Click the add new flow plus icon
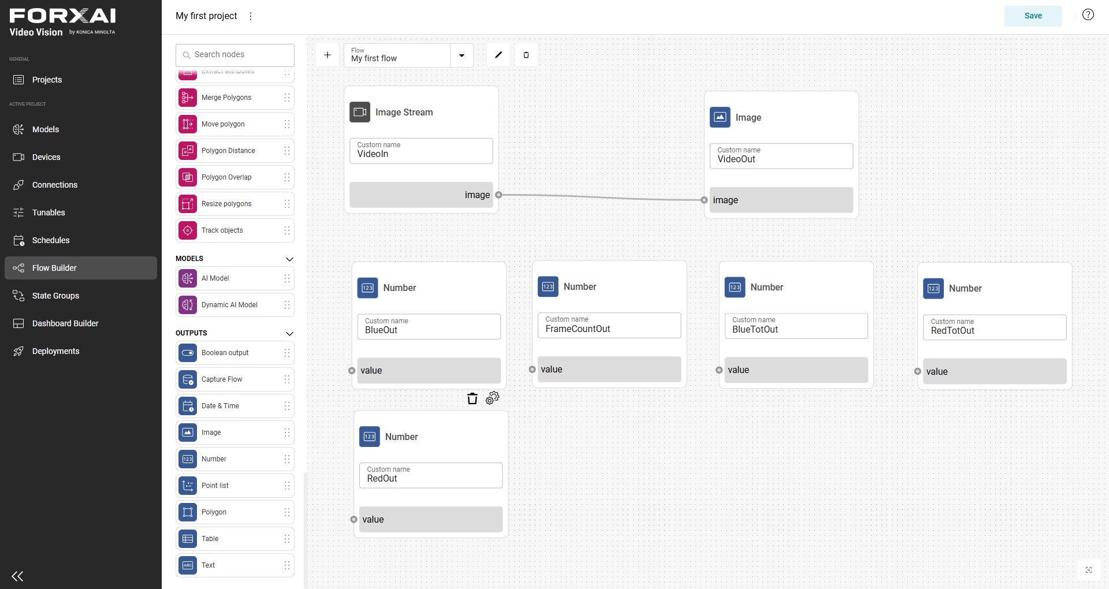 [328, 55]
